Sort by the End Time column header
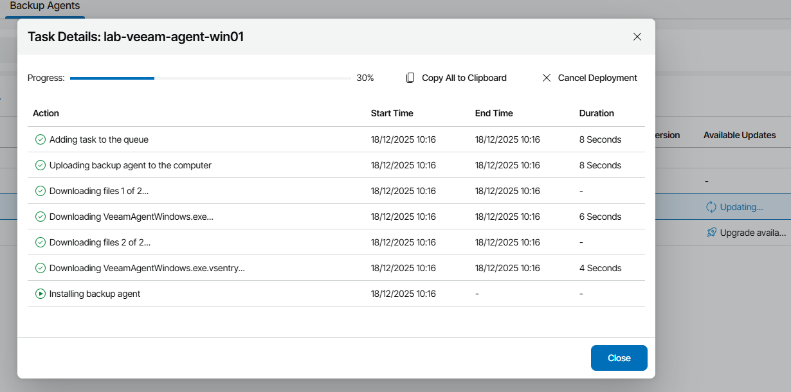 [x=493, y=113]
